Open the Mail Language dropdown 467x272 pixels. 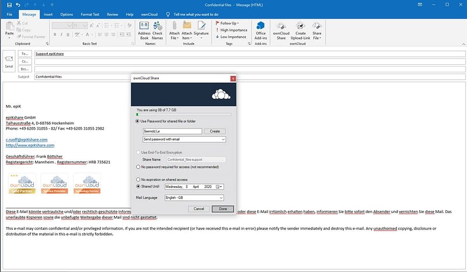click(194, 197)
